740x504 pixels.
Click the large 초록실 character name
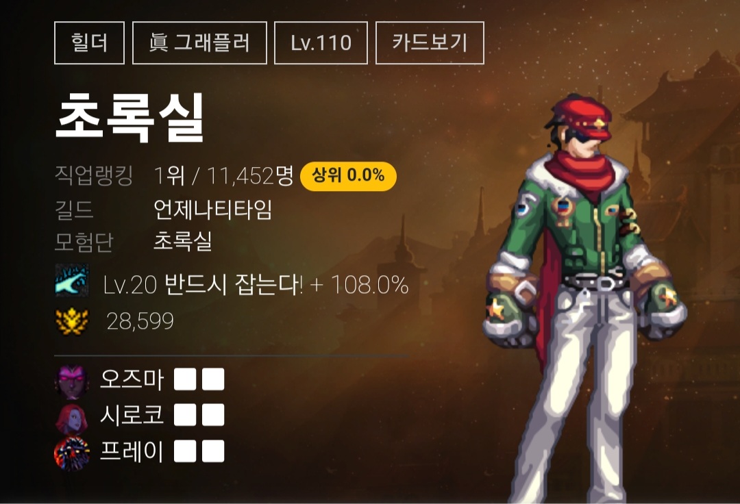point(129,117)
